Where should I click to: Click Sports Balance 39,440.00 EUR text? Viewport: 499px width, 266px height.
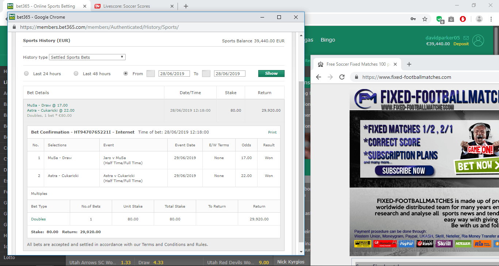(253, 41)
